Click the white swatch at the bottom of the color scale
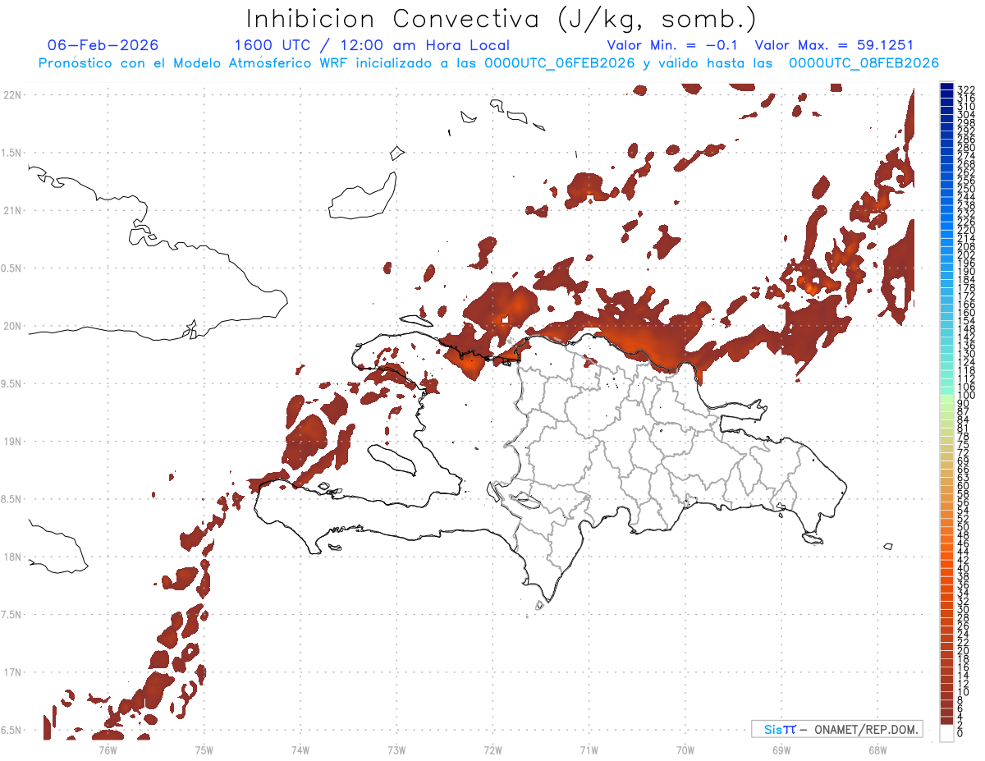Screen dimensions: 985x761 947,733
